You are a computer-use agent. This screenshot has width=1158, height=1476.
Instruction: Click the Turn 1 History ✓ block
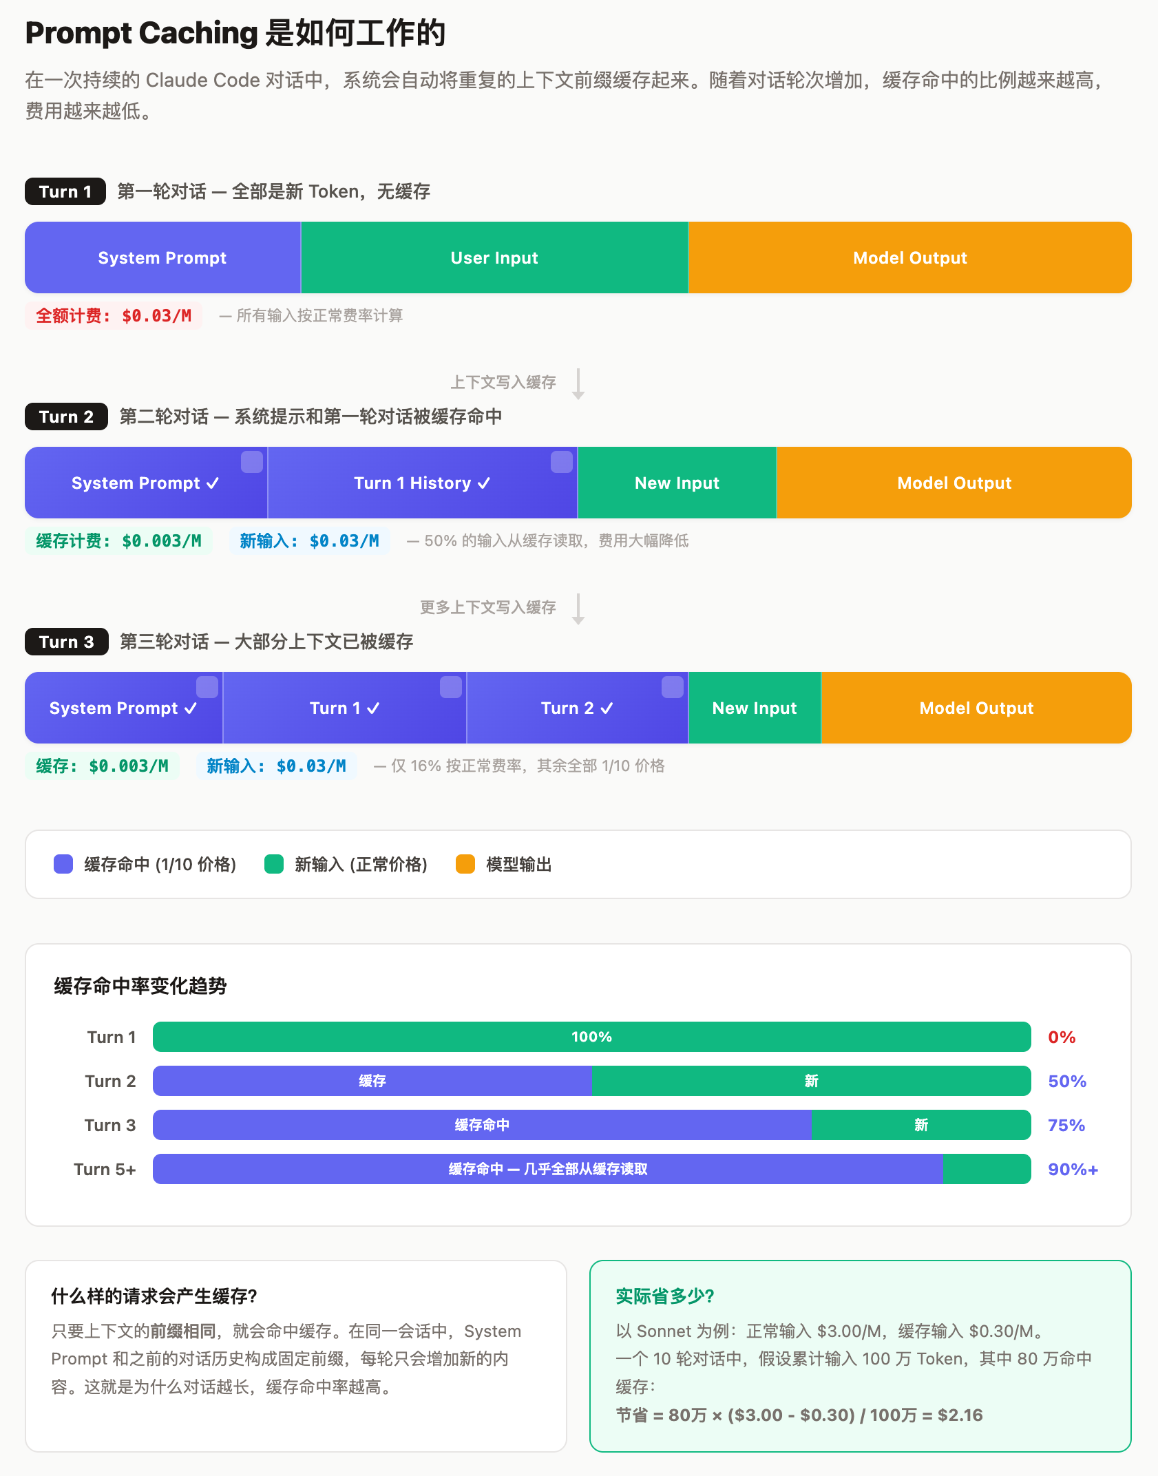(421, 483)
